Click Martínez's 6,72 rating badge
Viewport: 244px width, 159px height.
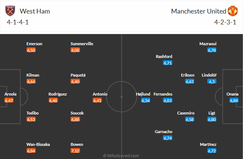[212, 151]
